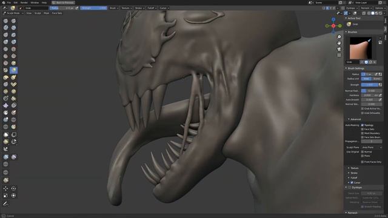The image size is (388, 218).
Task: Activate the Smooth brush tool
Action: pyautogui.click(x=13, y=49)
